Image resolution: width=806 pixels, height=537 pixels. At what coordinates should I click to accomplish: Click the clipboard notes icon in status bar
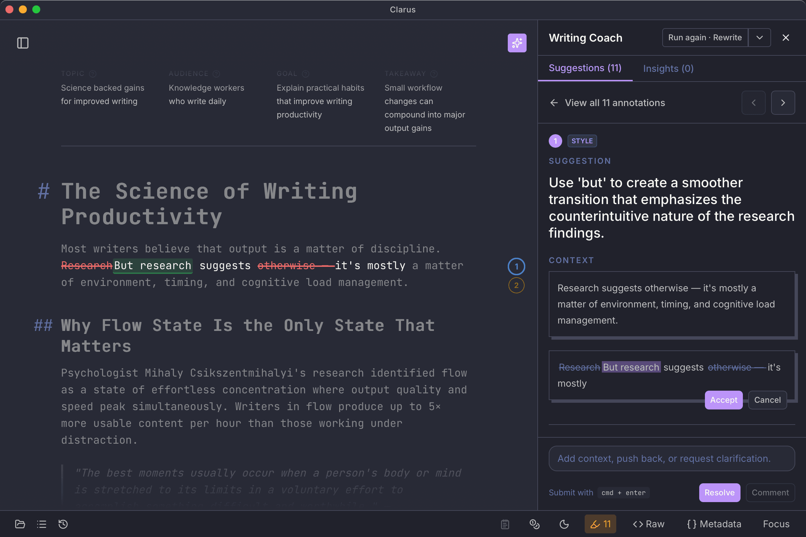(505, 524)
